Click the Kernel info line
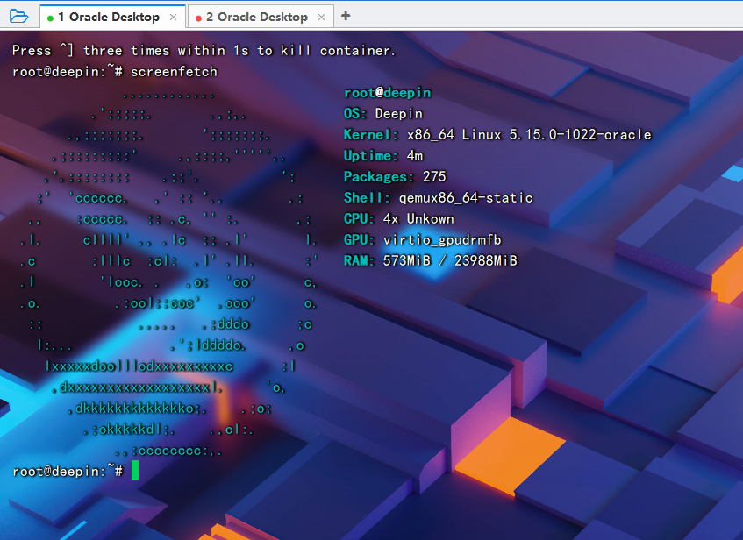 [497, 135]
